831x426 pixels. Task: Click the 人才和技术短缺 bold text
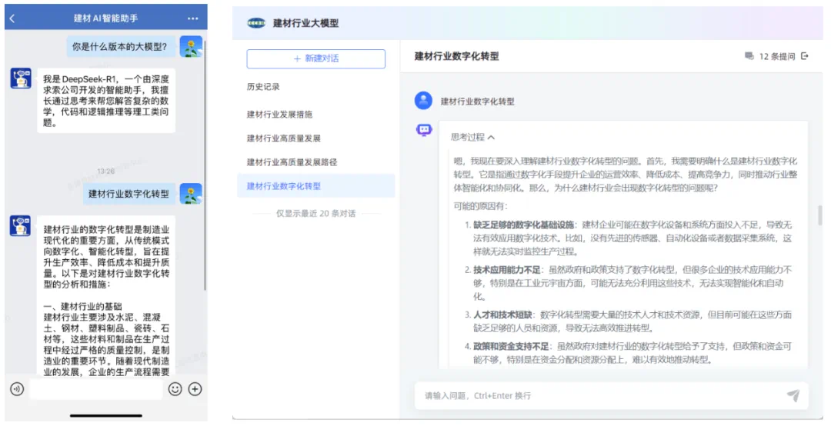pyautogui.click(x=502, y=315)
